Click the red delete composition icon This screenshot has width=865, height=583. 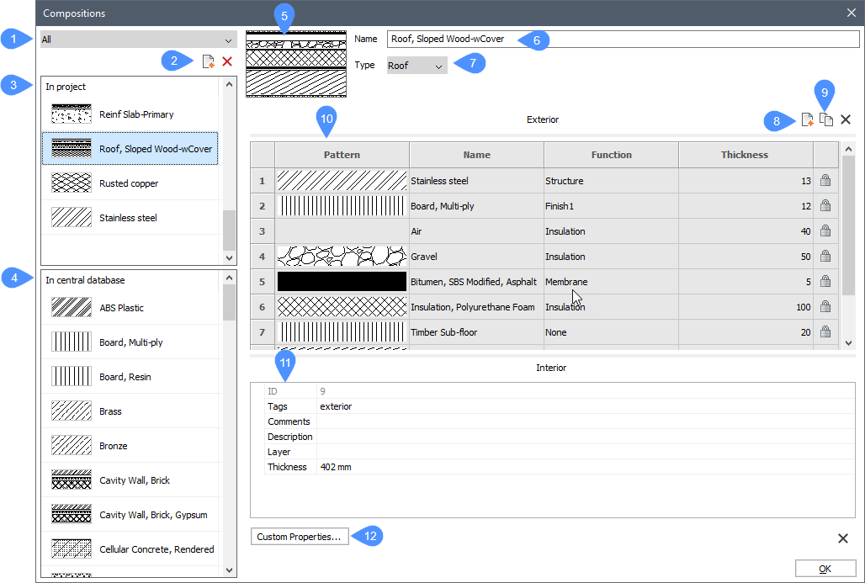227,61
